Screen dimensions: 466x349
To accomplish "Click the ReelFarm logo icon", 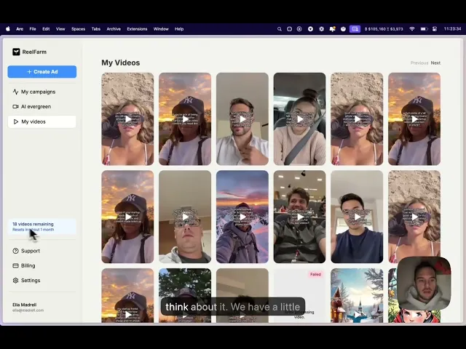I will [x=16, y=52].
